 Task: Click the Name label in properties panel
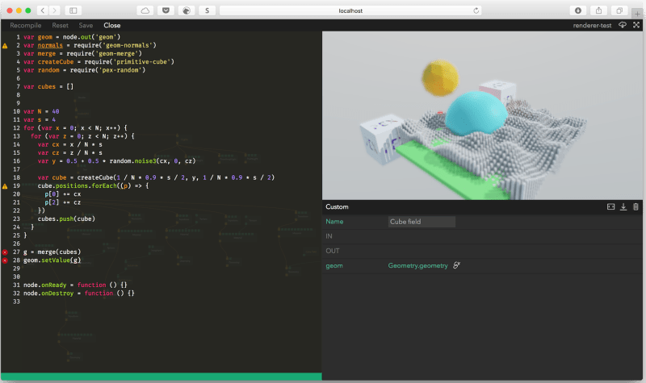pos(334,221)
